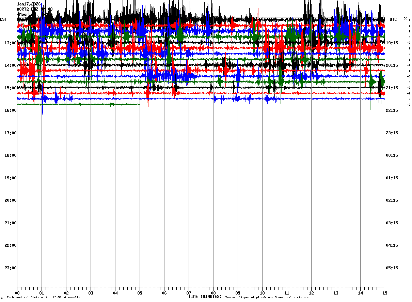
Task: Click minute tick label 03
Action: [x=91, y=293]
